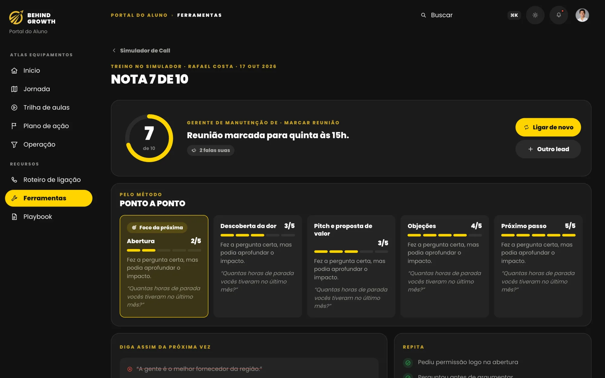The height and width of the screenshot is (378, 605).
Task: Click the Roteiro de ligação phone icon
Action: (14, 180)
